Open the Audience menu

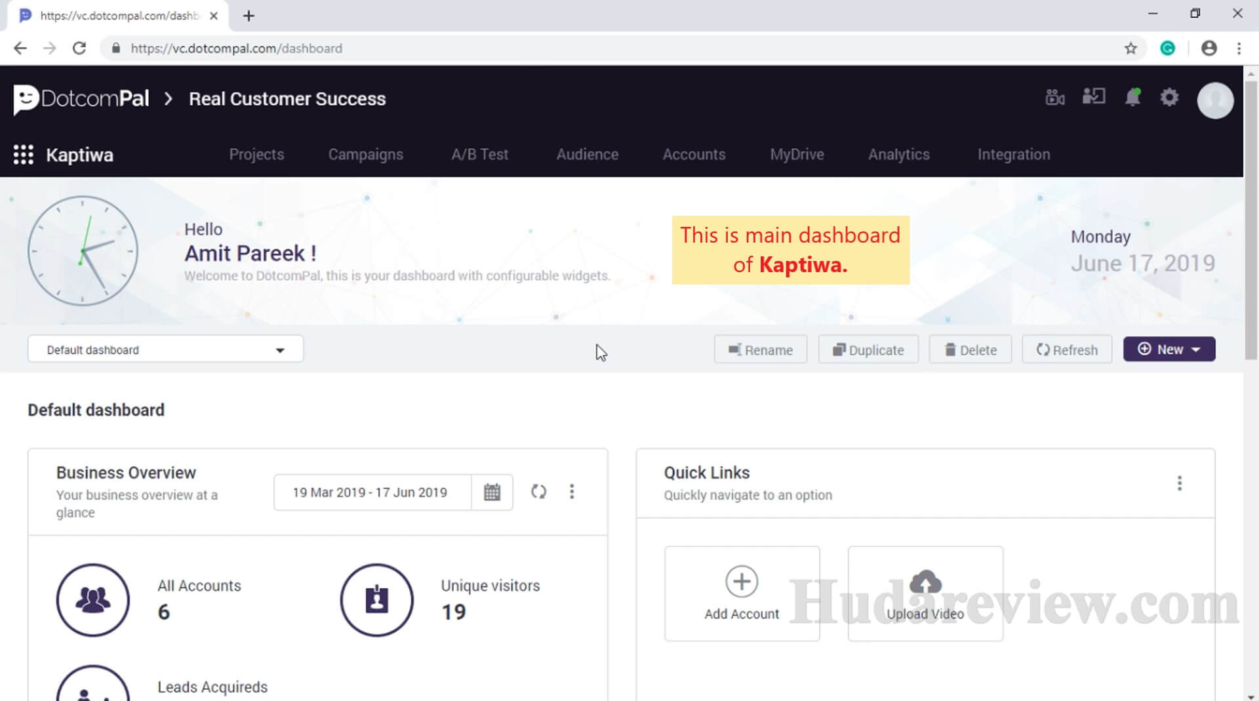(x=588, y=155)
